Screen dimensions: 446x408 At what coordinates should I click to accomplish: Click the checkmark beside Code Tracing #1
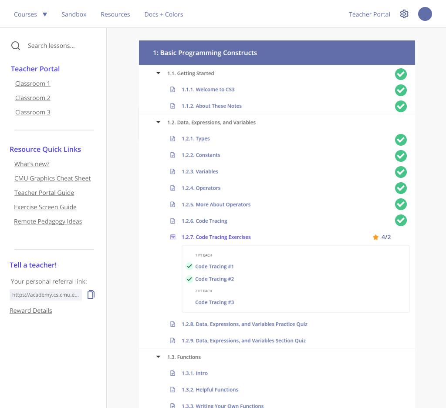(189, 266)
